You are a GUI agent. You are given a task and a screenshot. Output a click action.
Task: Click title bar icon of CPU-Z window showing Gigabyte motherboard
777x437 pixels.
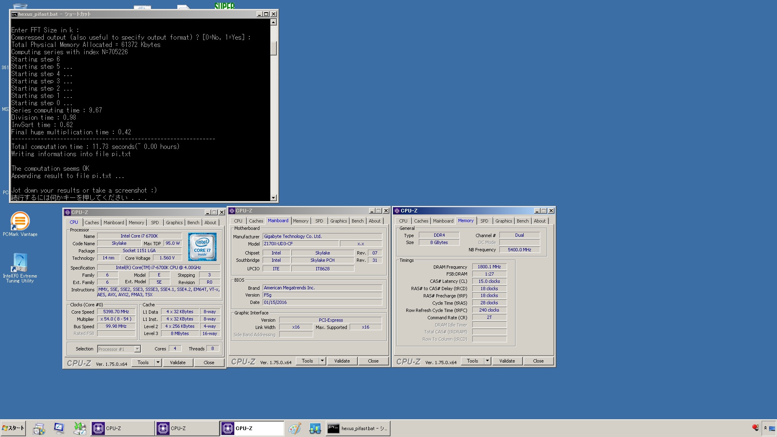(232, 211)
